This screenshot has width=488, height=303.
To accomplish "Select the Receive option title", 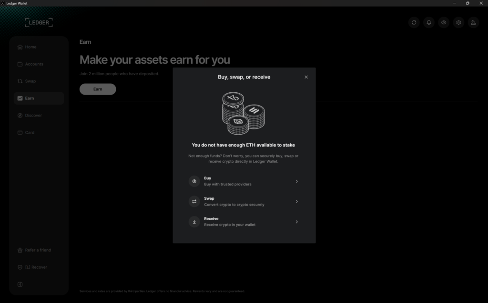I will click(x=211, y=218).
